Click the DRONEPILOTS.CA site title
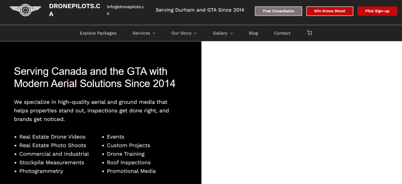402x184 pixels. click(x=73, y=10)
